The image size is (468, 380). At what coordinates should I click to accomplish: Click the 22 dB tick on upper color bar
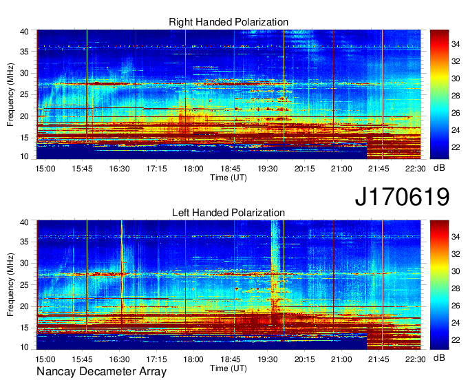point(456,147)
